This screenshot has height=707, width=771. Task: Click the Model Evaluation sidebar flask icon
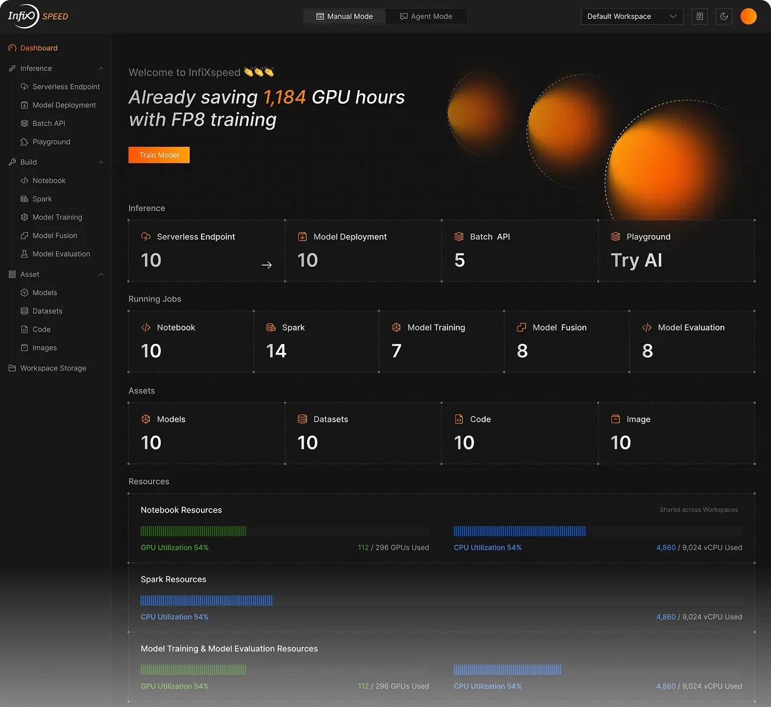point(24,254)
